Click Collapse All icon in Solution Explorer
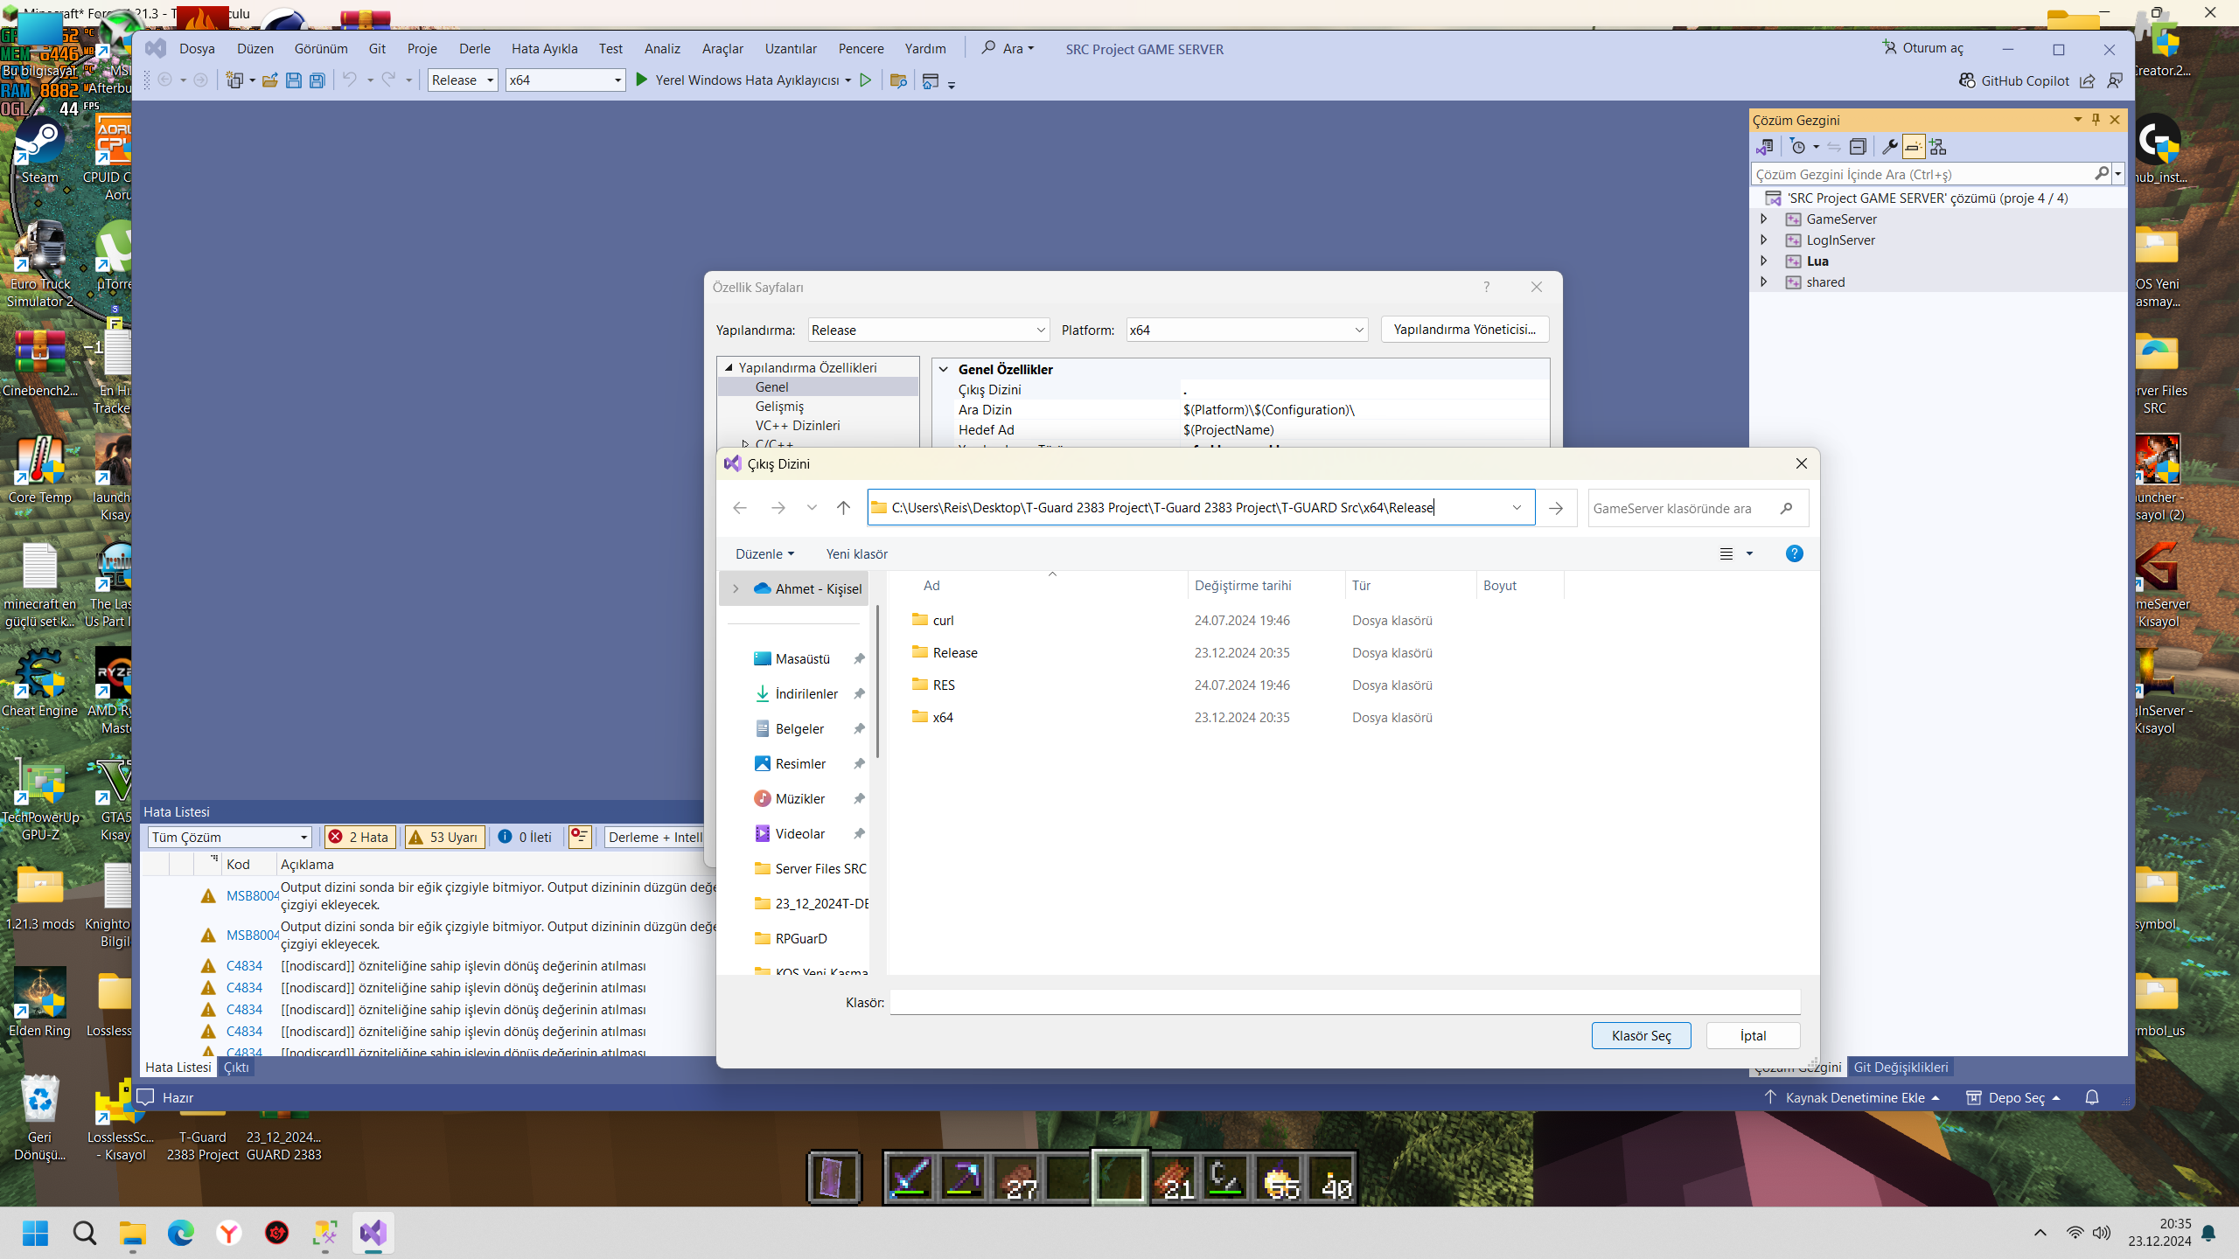Screen dimensions: 2239x1259 coord(1858,147)
